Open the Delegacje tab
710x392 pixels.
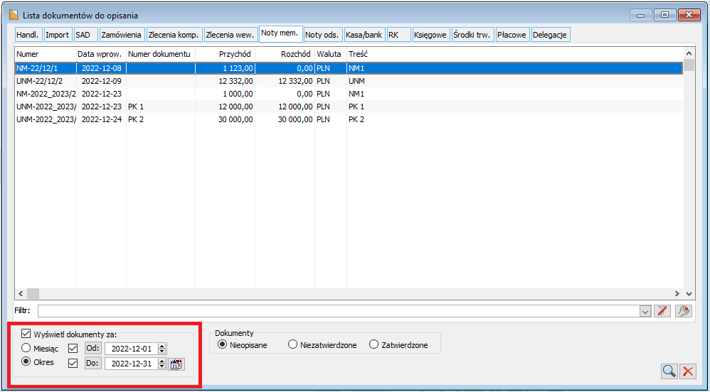click(550, 35)
